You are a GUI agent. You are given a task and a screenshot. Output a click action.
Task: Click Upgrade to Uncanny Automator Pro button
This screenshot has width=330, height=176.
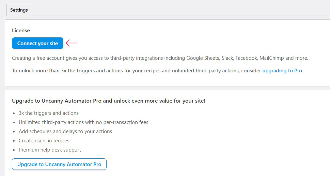coord(59,164)
